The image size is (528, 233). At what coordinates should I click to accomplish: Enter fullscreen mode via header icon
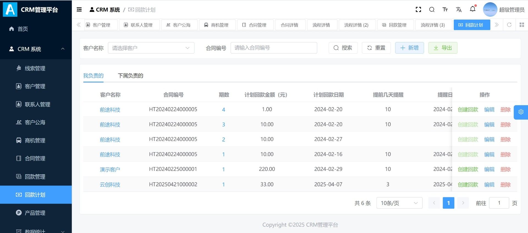[418, 10]
